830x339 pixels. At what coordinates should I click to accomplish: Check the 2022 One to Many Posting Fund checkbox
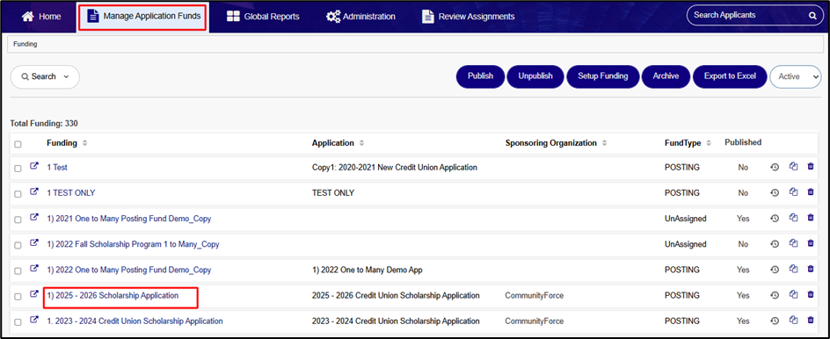[x=18, y=270]
